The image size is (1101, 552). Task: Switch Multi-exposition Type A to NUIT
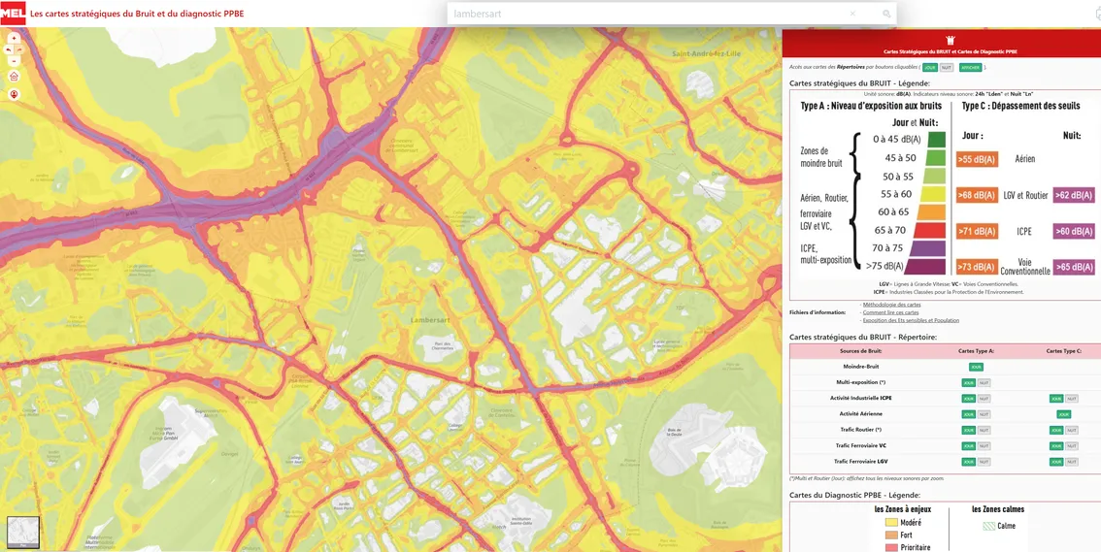(x=984, y=382)
